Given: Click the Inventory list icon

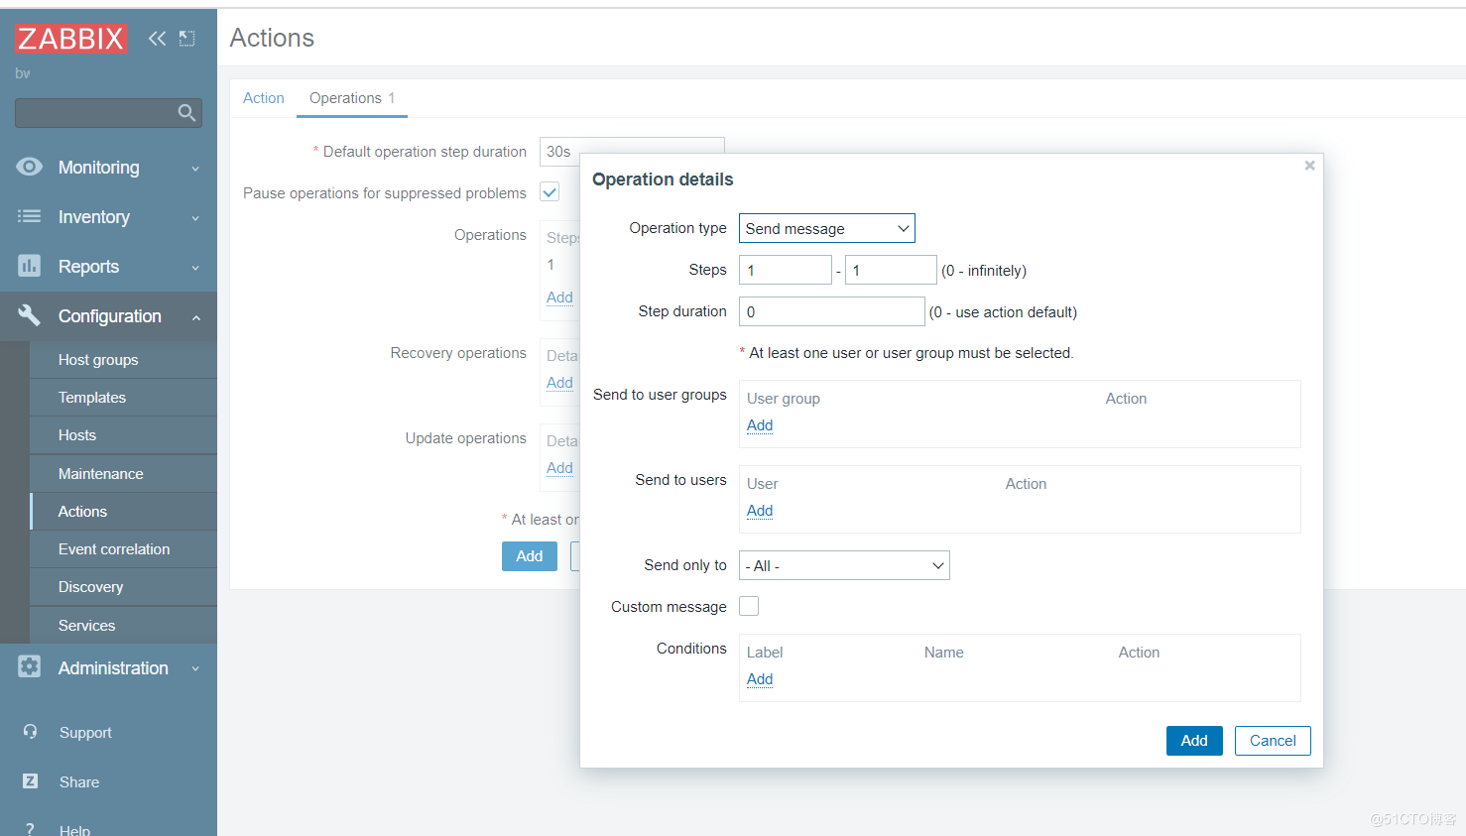Looking at the screenshot, I should 30,216.
